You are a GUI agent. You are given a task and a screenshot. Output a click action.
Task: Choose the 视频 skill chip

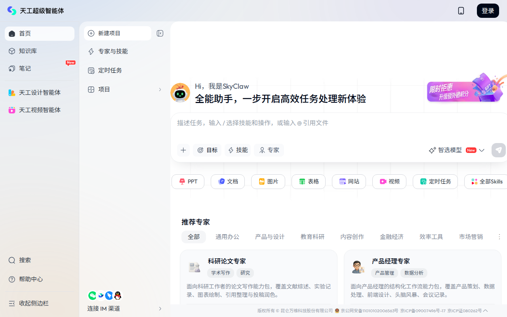389,181
